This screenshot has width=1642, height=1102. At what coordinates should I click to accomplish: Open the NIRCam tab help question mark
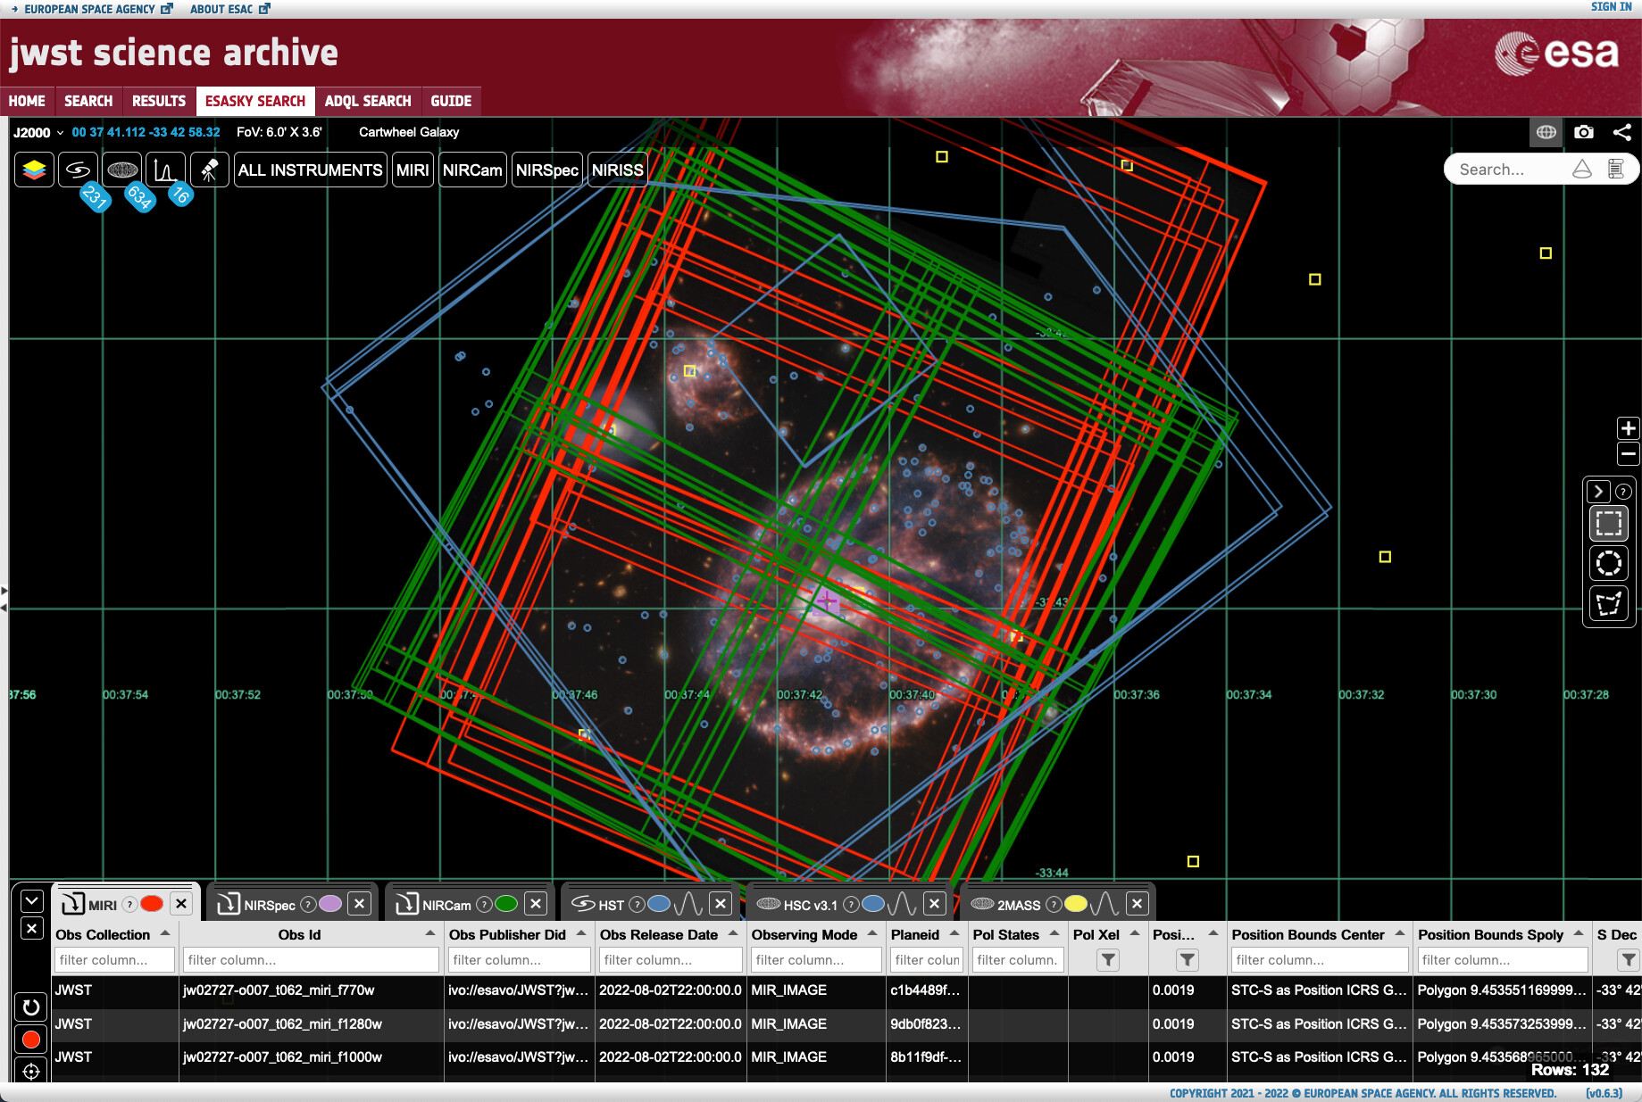(484, 904)
